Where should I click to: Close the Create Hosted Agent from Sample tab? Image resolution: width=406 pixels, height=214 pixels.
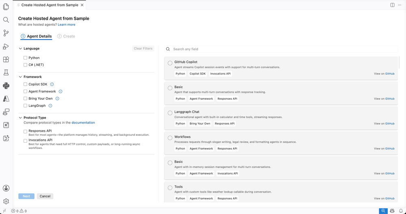pyautogui.click(x=82, y=5)
